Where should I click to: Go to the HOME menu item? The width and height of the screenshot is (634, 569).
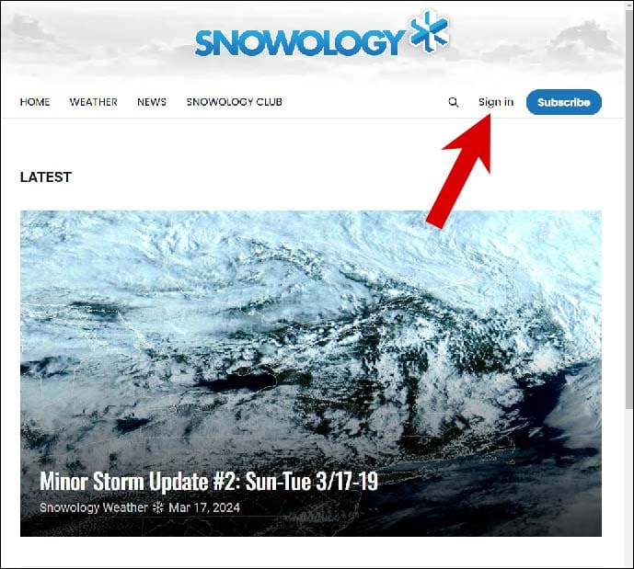tap(35, 102)
